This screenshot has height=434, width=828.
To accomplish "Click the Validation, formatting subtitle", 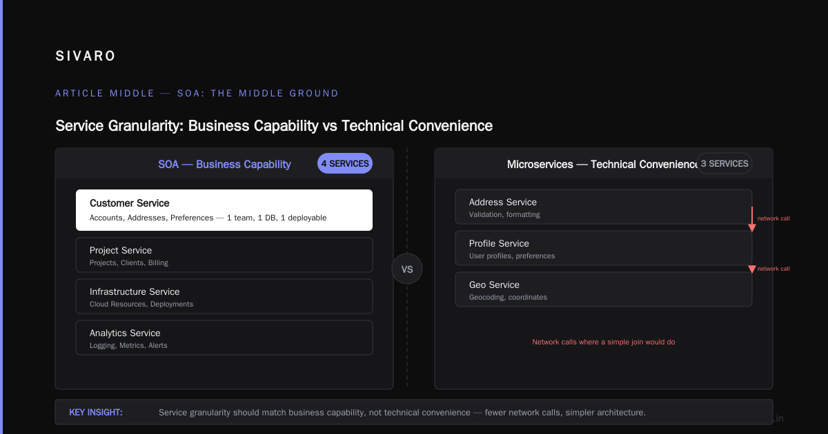I will pos(504,214).
